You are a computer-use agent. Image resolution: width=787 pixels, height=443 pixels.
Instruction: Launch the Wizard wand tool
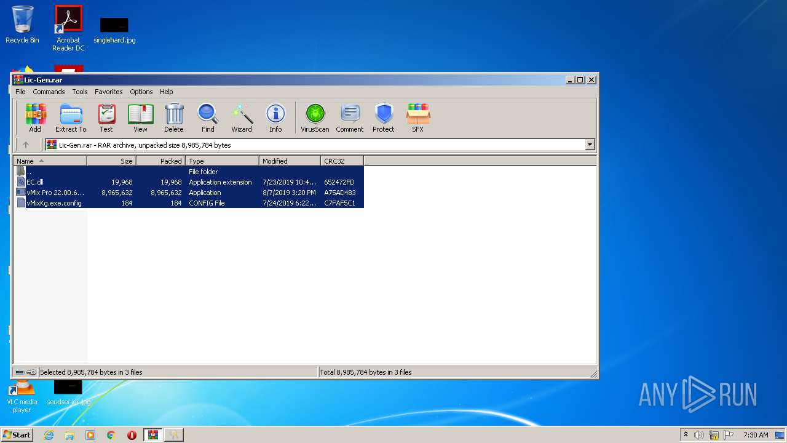[242, 118]
